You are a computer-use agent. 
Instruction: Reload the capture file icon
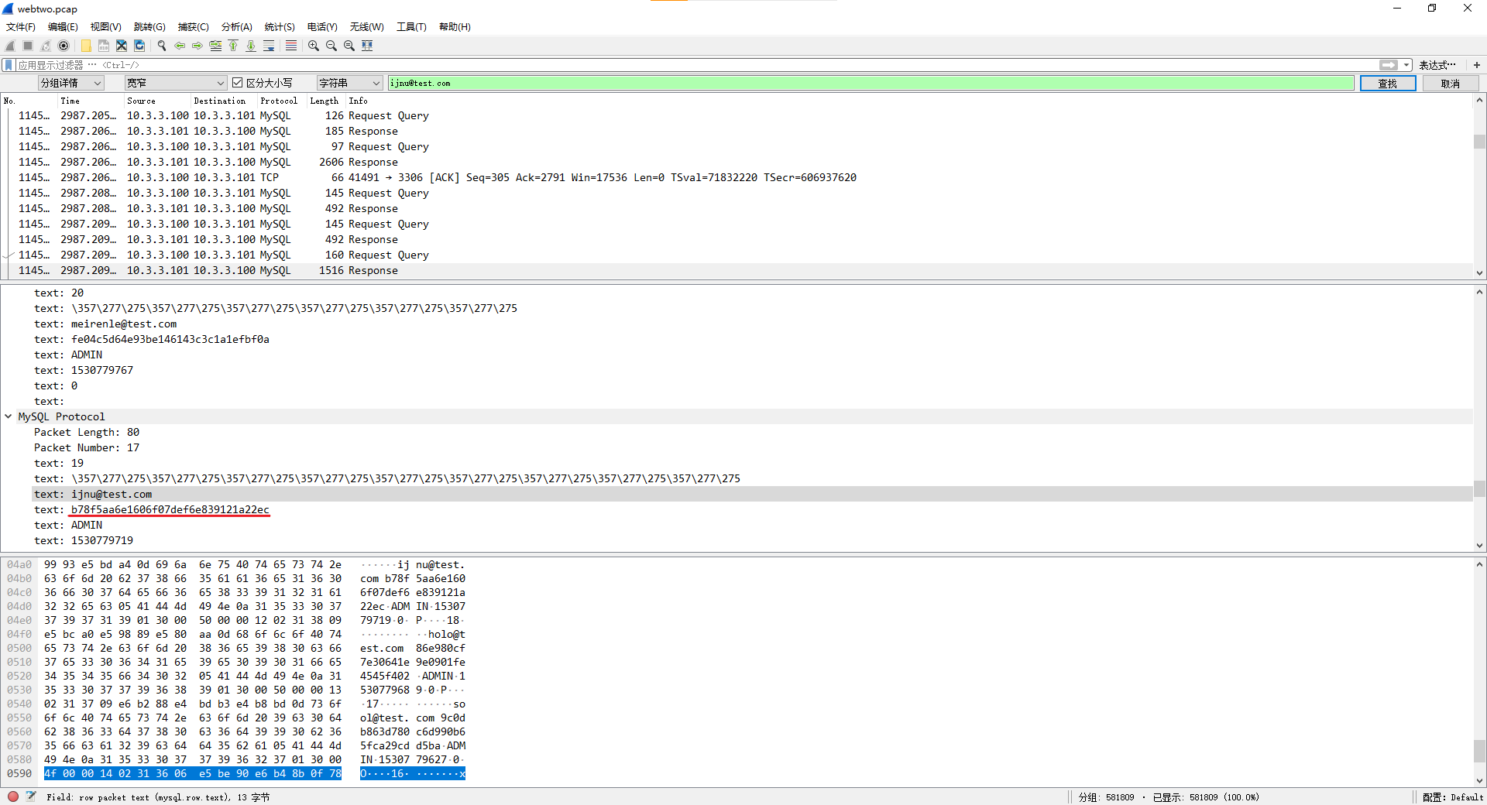[139, 46]
